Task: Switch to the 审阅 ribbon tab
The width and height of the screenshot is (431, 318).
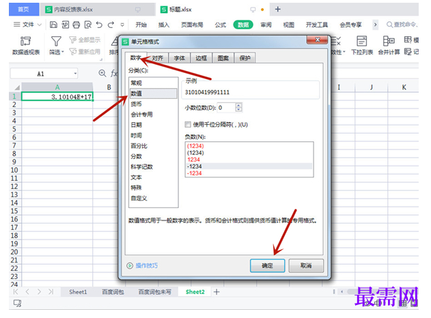Action: 266,25
